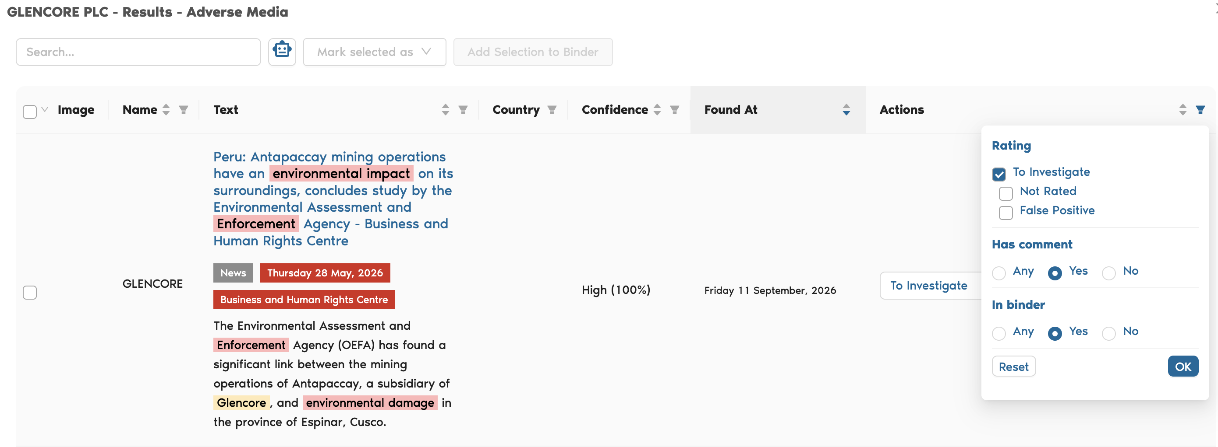Viewport: 1218px width, 447px height.
Task: Reset the Actions filter
Action: tap(1014, 366)
